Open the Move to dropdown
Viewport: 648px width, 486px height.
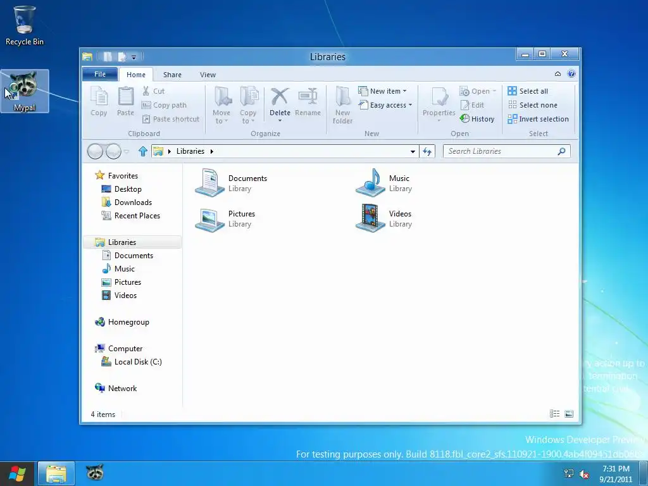[x=221, y=117]
